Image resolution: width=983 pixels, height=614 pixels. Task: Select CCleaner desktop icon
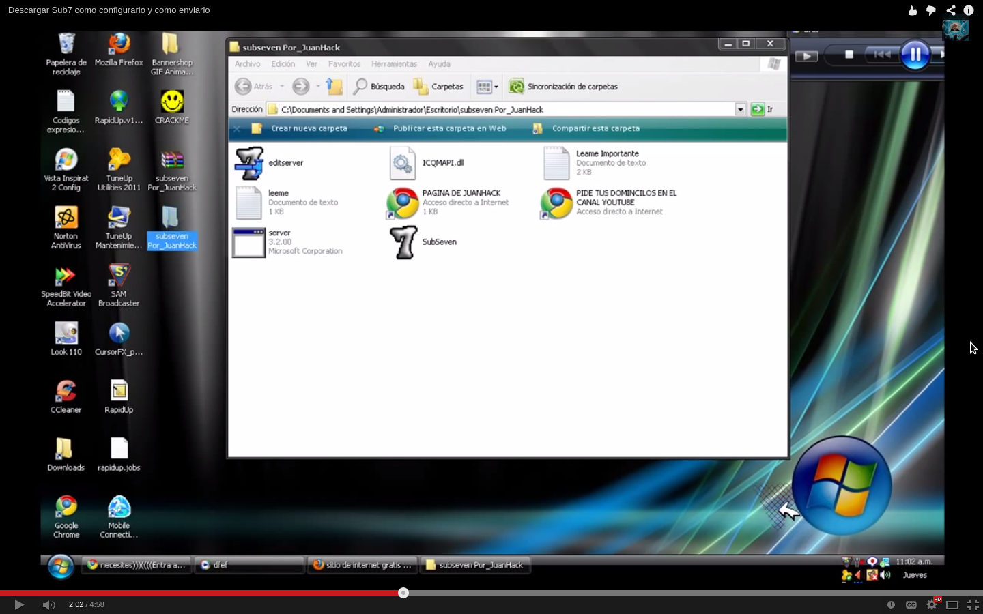click(x=66, y=396)
